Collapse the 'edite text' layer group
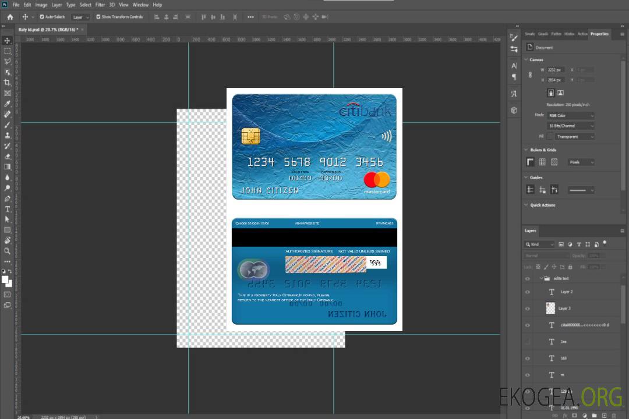Screen dimensions: 629x419 pyautogui.click(x=540, y=278)
